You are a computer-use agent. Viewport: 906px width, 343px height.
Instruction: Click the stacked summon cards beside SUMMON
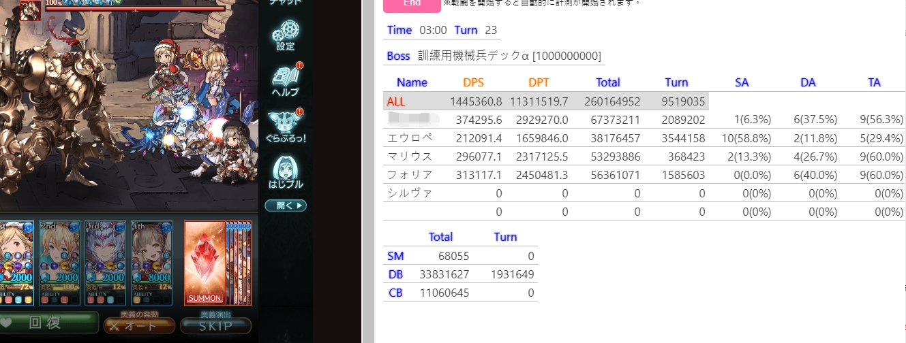pos(239,262)
